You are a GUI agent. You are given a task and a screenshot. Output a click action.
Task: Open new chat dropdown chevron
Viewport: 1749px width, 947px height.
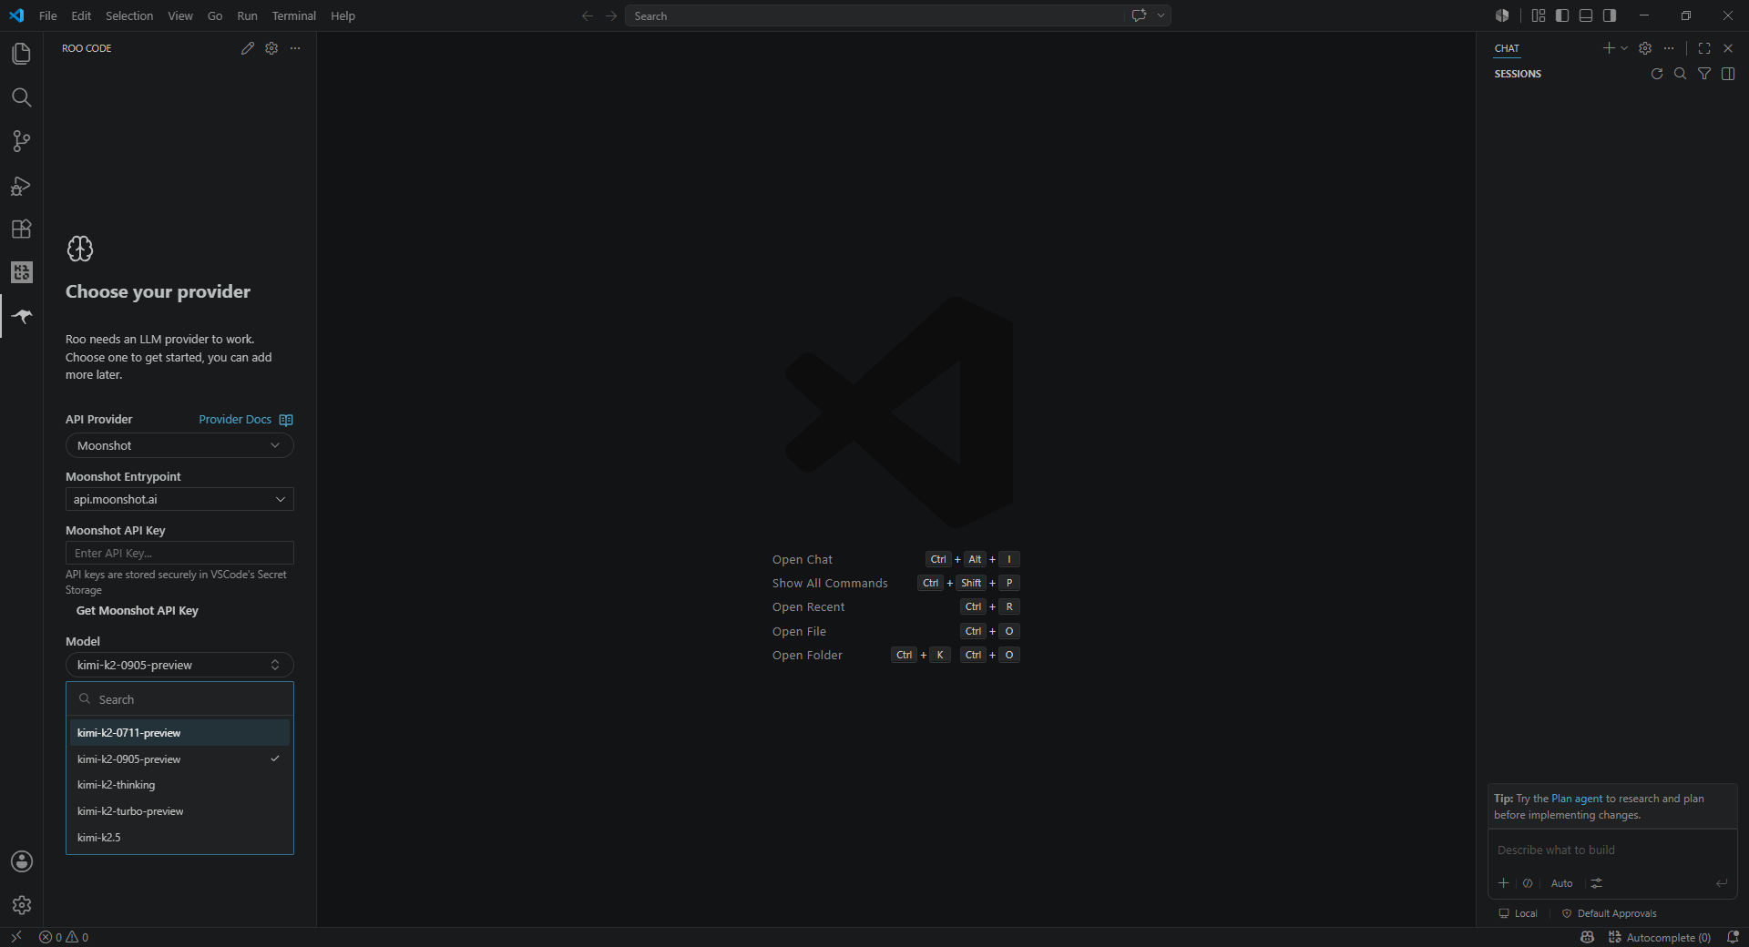pos(1624,48)
